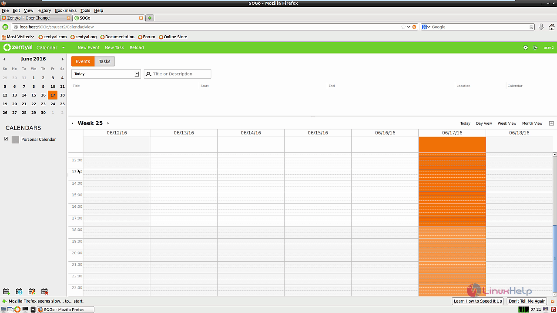Go to next week arrow beside Week 25
Viewport: 557px width, 313px height.
(x=108, y=123)
